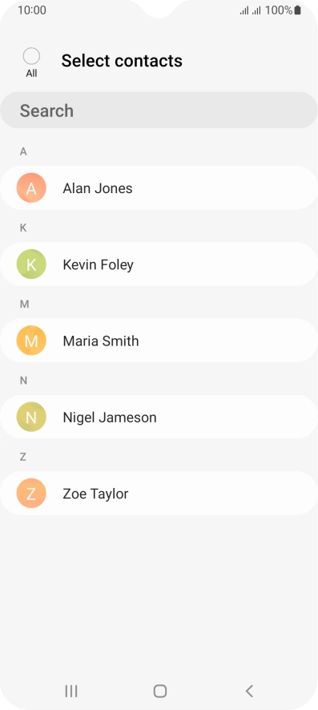The width and height of the screenshot is (318, 710).
Task: Tap Zoe Taylor's Z avatar icon
Action: [31, 493]
